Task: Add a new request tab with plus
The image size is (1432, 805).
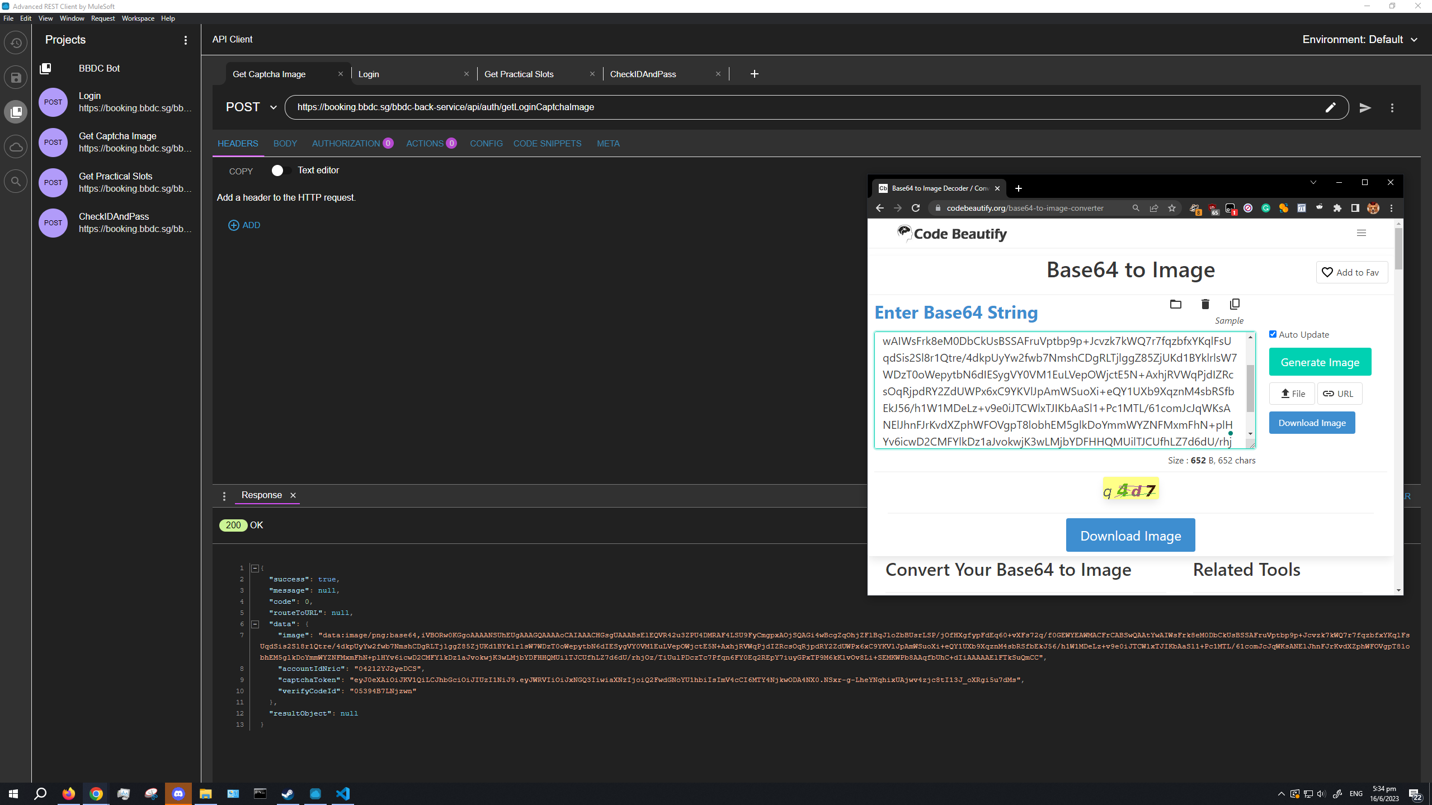Action: point(754,74)
